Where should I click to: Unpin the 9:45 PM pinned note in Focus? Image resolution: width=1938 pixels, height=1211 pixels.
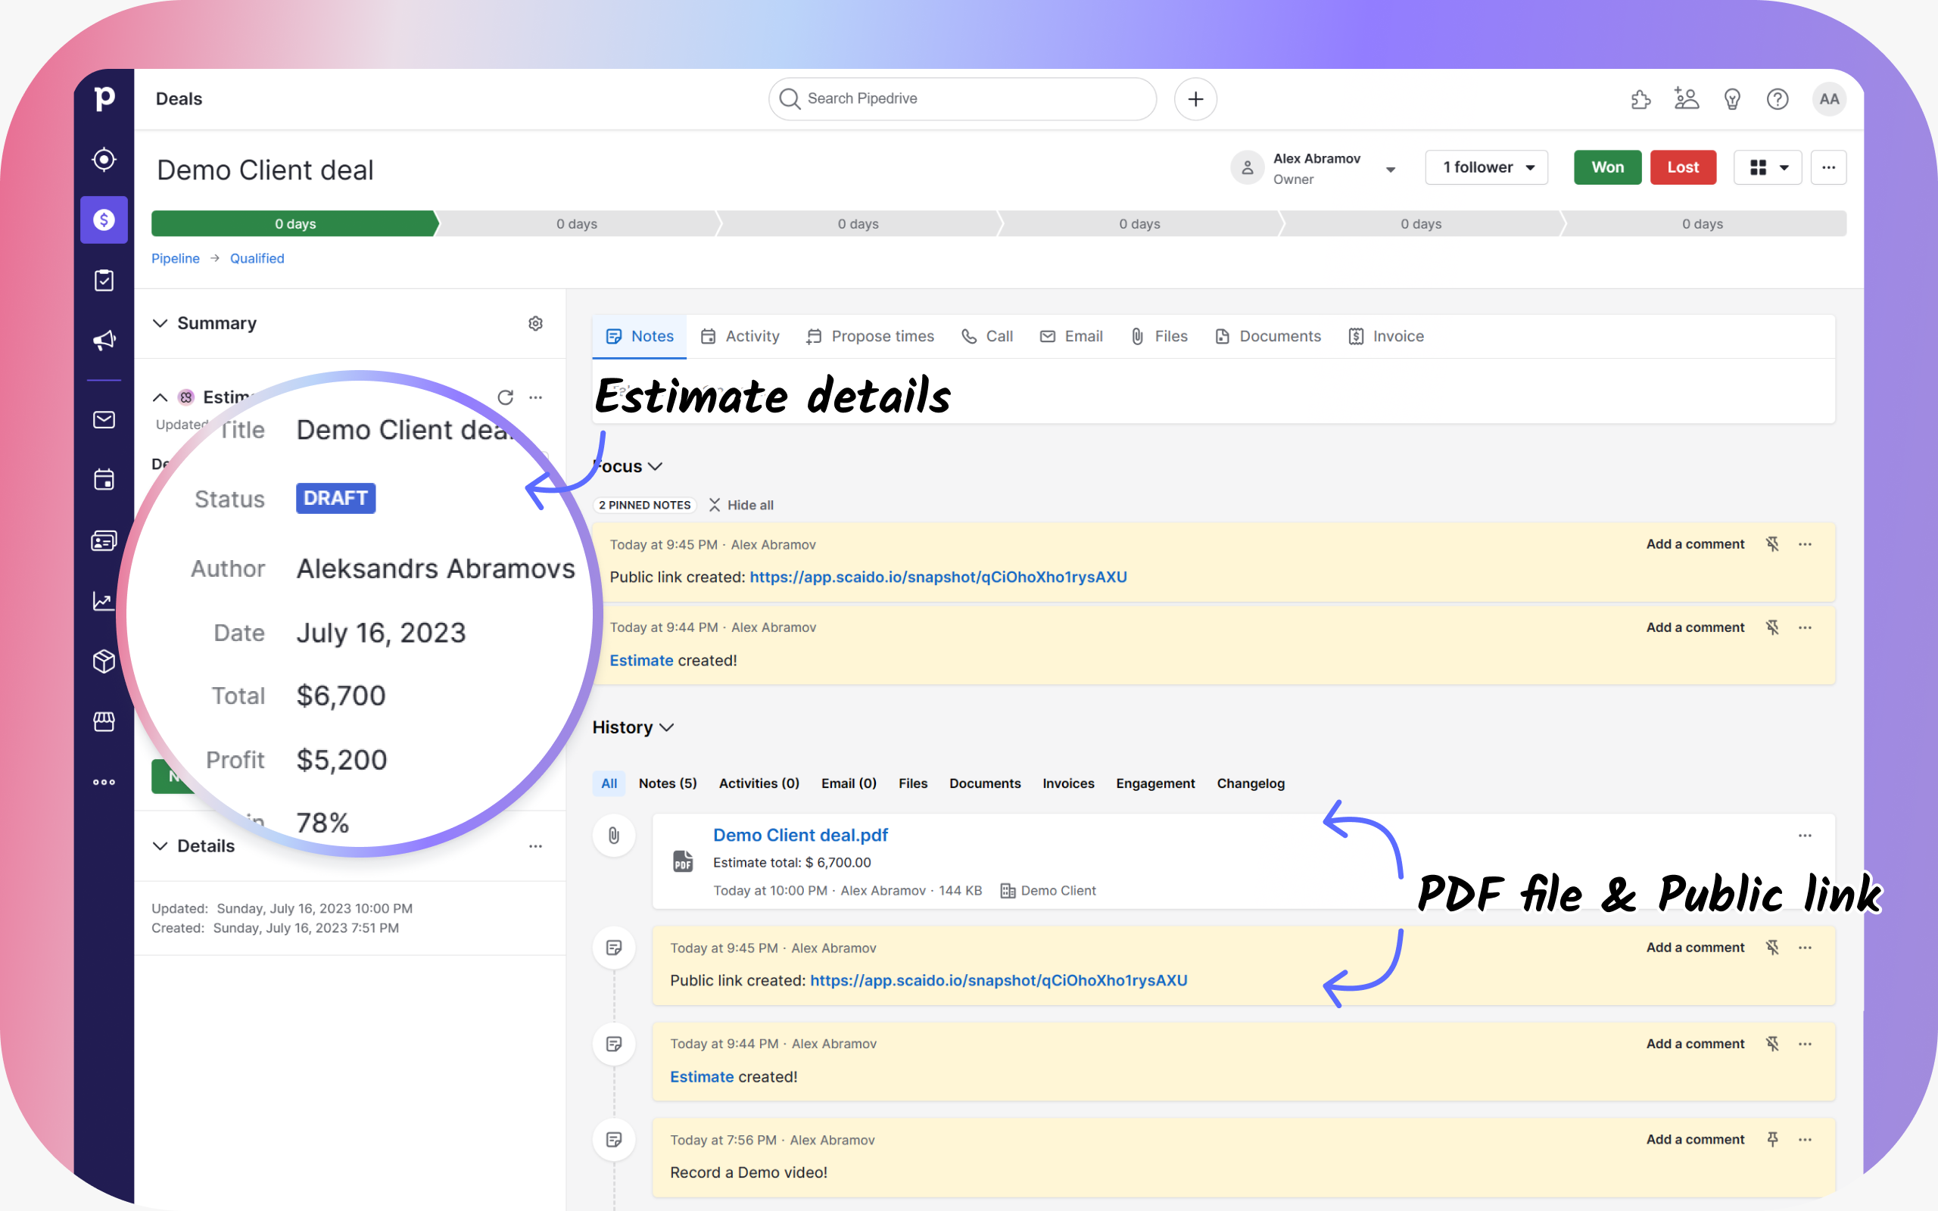pos(1772,545)
